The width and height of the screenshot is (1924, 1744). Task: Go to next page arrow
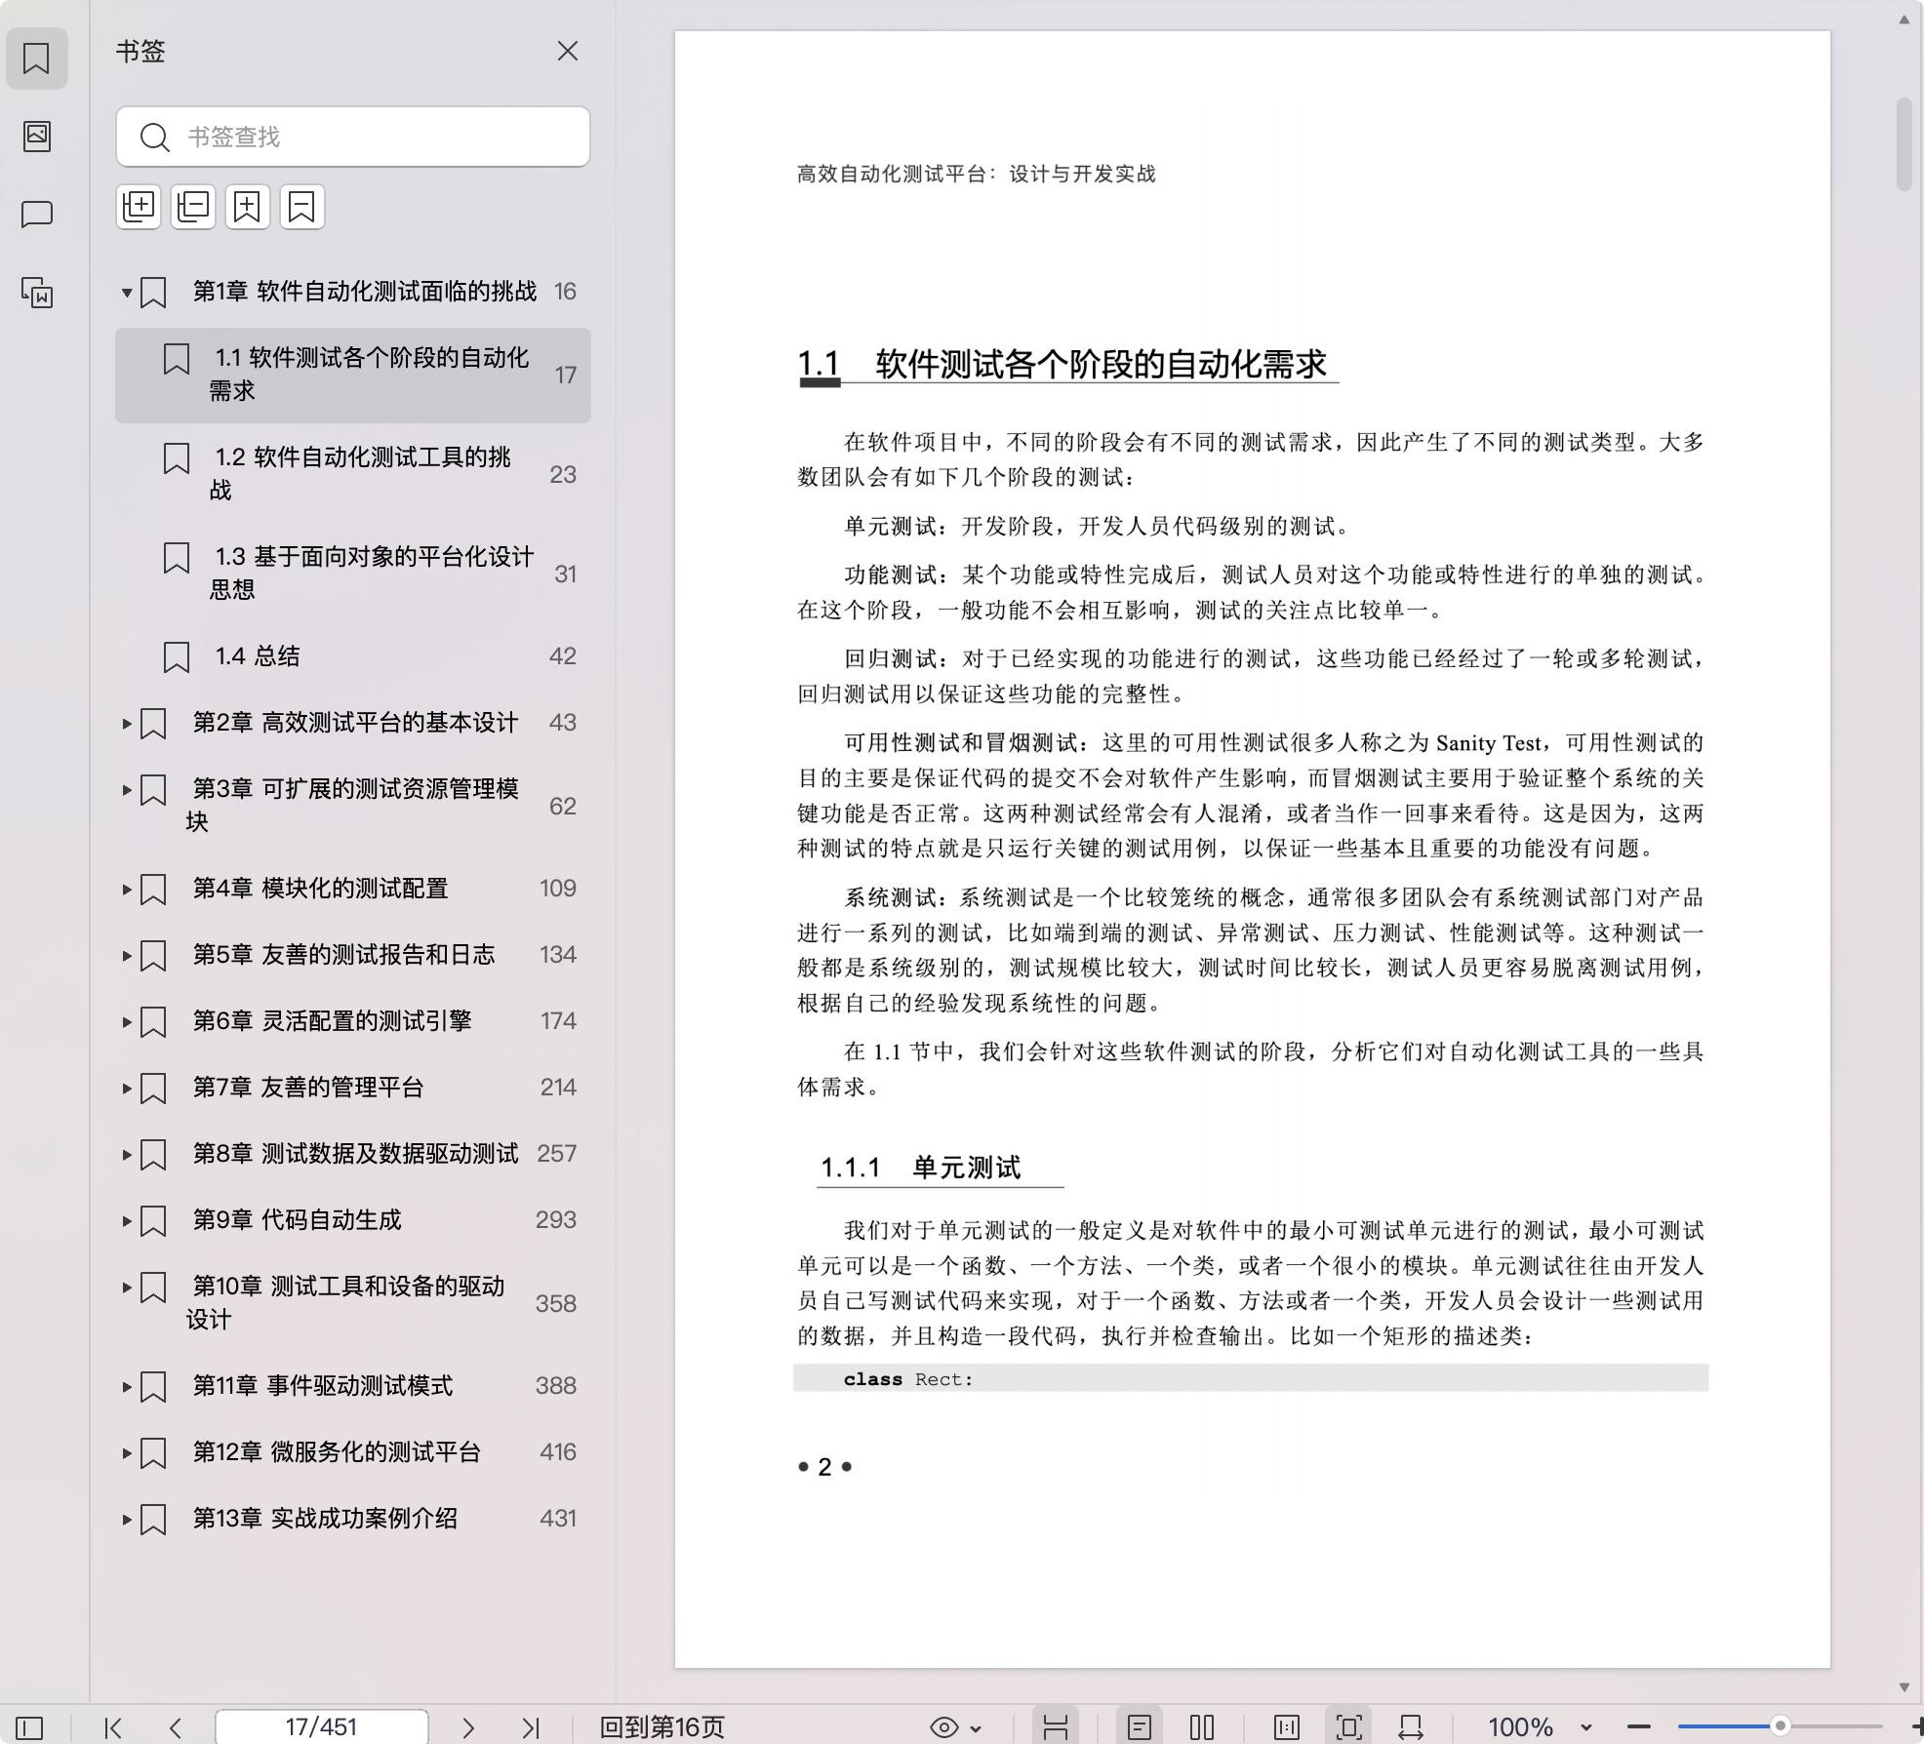(468, 1727)
